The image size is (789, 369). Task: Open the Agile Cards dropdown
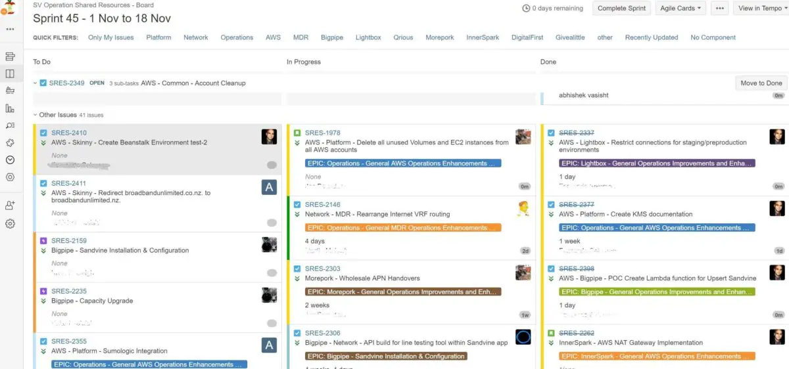click(x=681, y=9)
